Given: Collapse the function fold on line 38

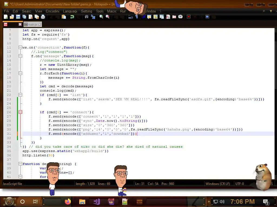Looking at the screenshot, I should [x=20, y=164].
